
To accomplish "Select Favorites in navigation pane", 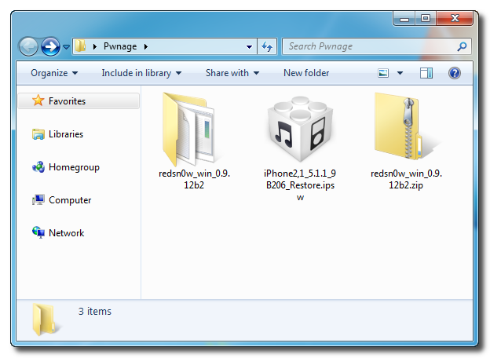I will pyautogui.click(x=79, y=101).
